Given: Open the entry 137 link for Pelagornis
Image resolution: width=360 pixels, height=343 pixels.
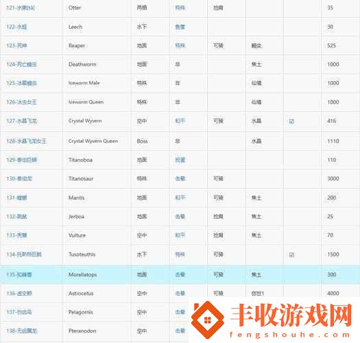Looking at the screenshot, I should (x=19, y=312).
